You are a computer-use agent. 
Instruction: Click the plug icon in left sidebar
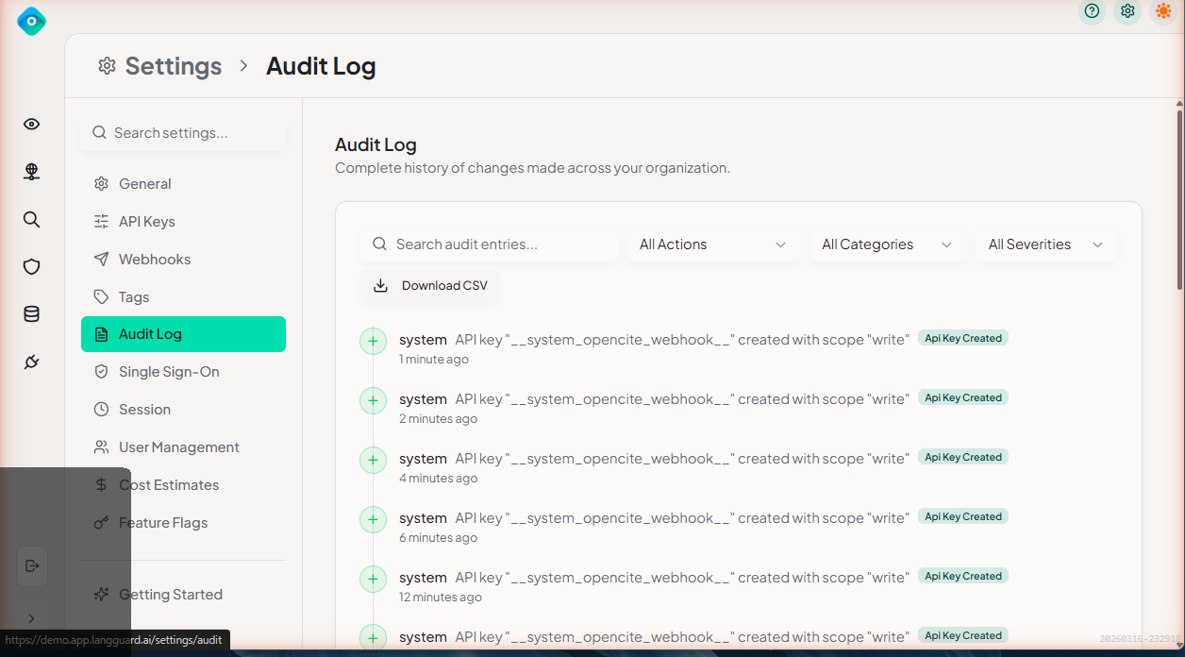tap(32, 362)
